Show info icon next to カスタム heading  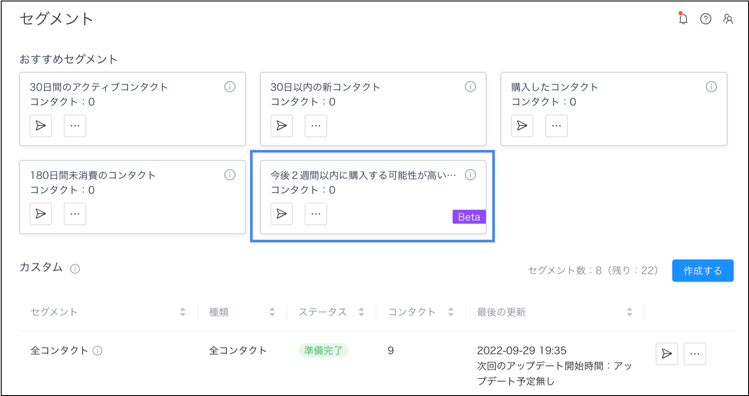tap(75, 269)
